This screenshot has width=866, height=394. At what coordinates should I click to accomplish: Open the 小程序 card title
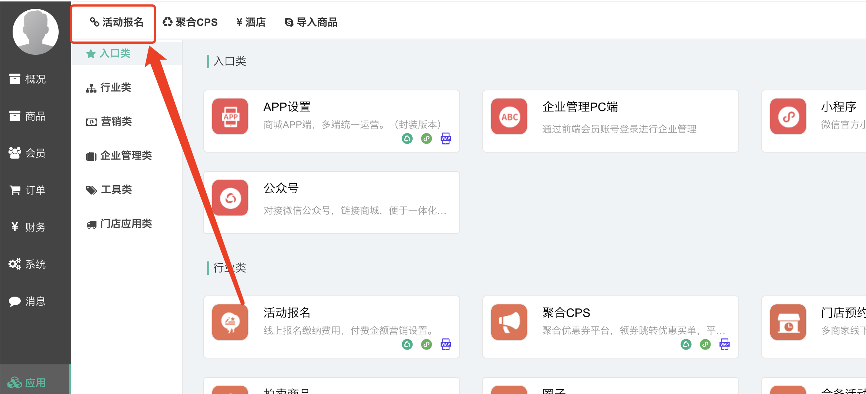pos(839,107)
